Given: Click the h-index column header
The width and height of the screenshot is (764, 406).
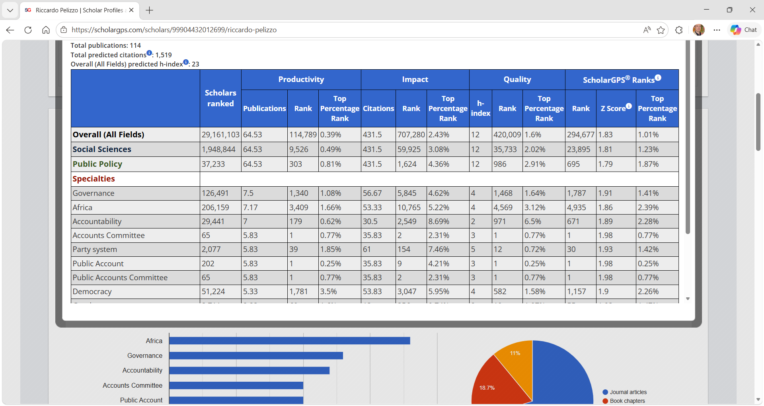Looking at the screenshot, I should click(481, 108).
